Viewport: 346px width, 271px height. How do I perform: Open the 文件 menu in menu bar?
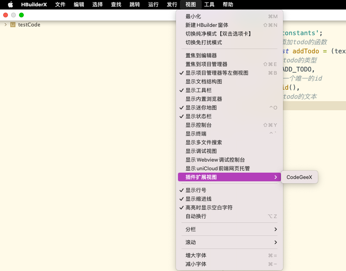[60, 5]
